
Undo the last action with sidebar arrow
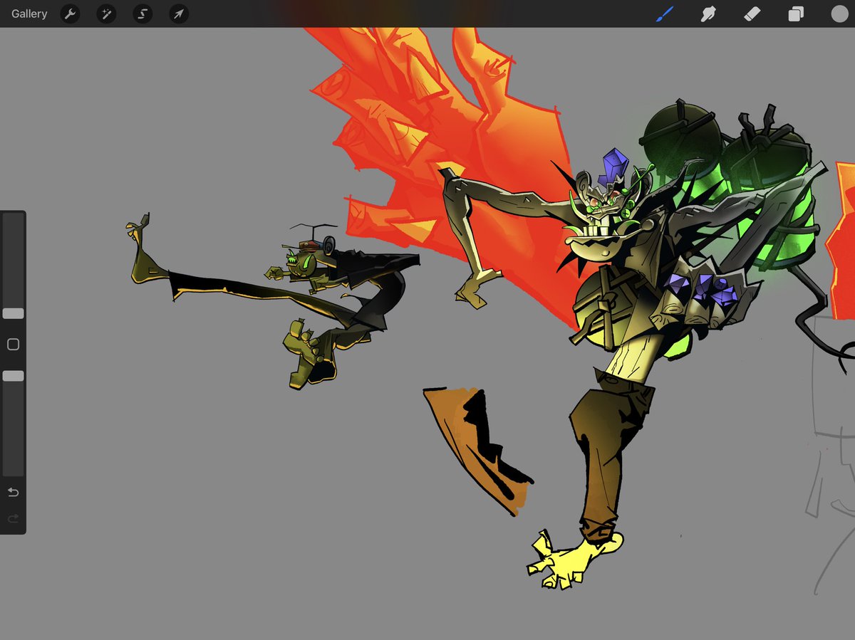click(x=13, y=493)
